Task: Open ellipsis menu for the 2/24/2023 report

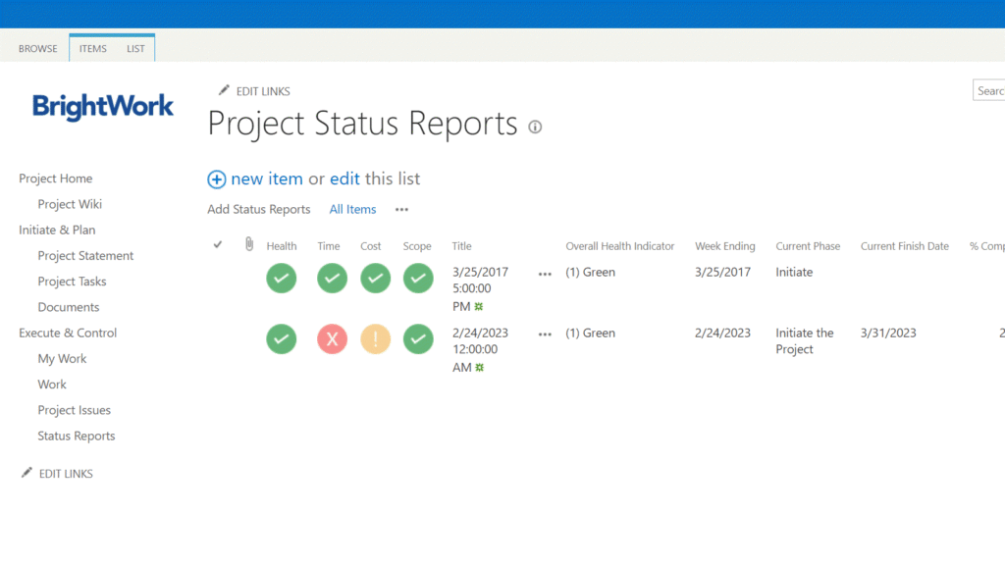Action: click(545, 334)
